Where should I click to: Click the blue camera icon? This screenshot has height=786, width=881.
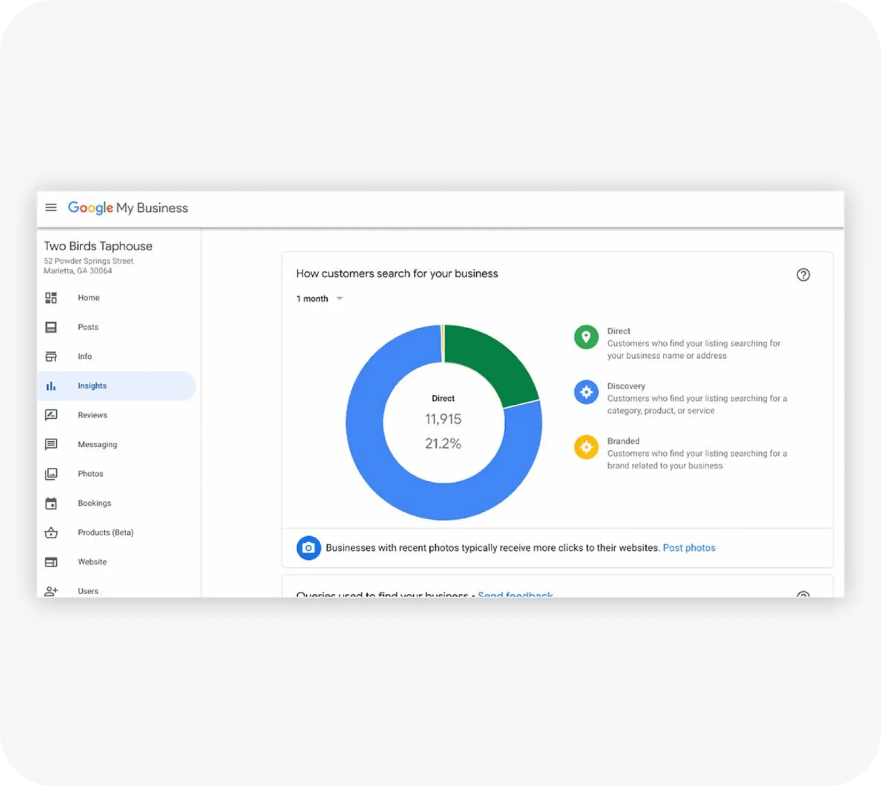pos(308,548)
